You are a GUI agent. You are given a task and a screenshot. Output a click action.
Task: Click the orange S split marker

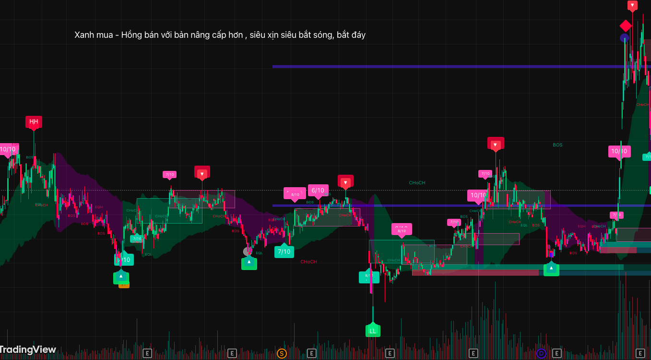click(282, 354)
